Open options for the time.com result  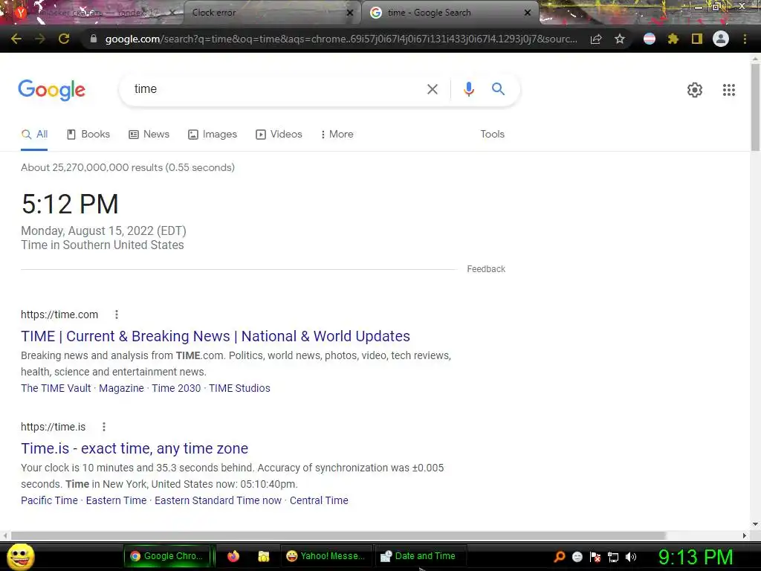click(x=117, y=314)
